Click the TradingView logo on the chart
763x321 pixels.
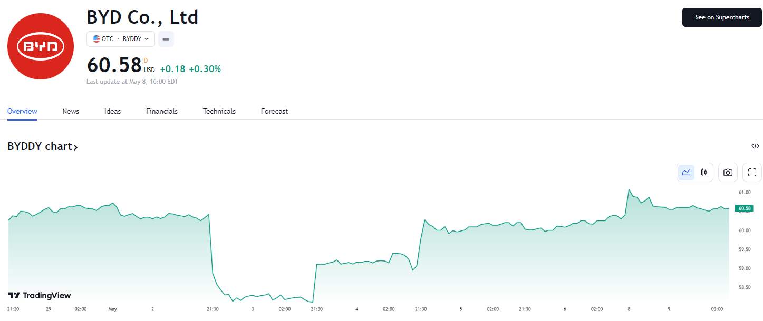pos(40,295)
